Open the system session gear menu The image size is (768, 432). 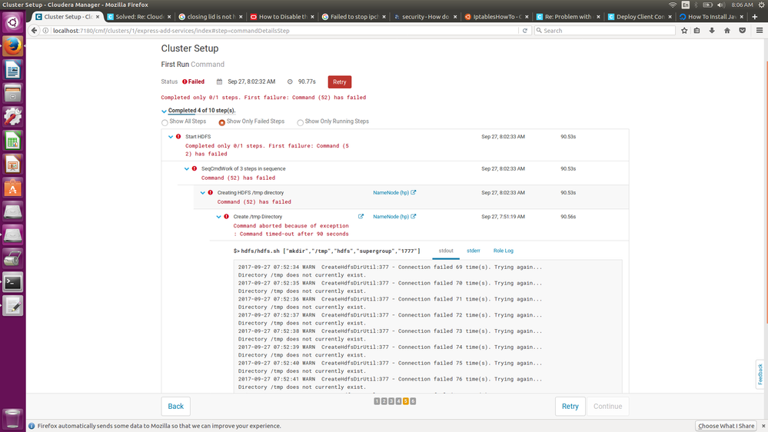pos(762,5)
